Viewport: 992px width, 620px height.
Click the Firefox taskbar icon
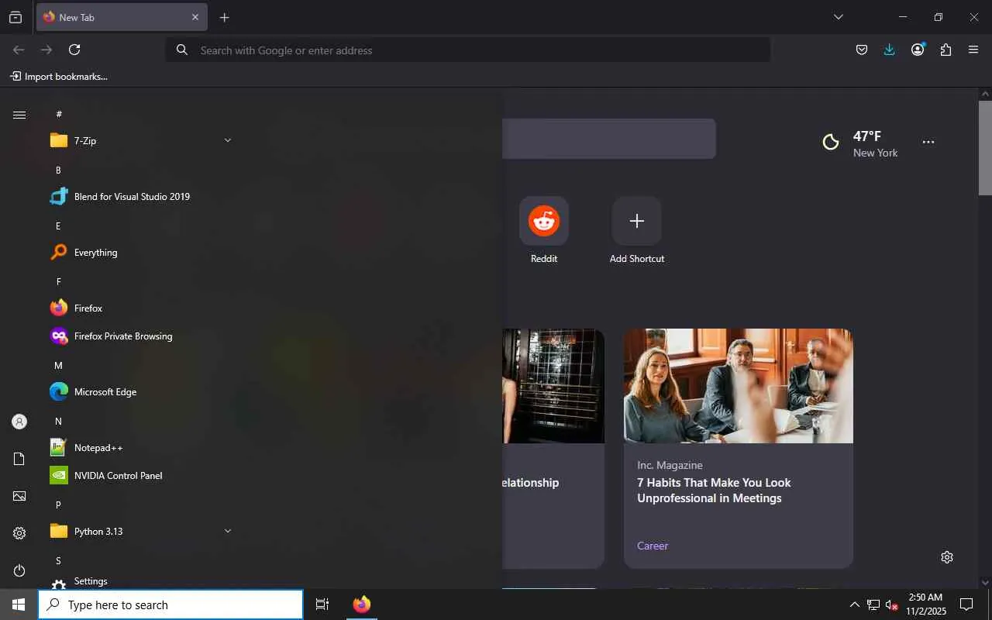click(x=361, y=604)
